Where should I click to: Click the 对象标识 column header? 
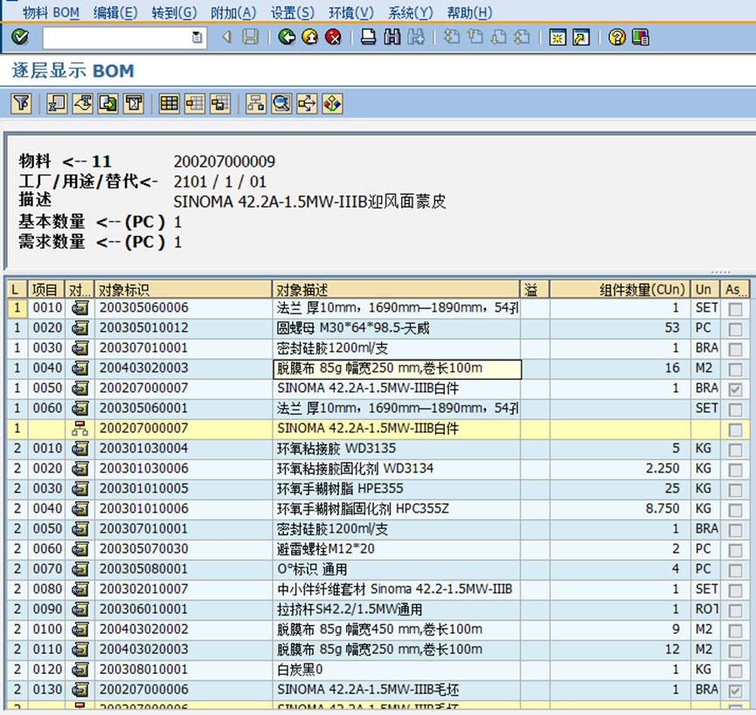tap(184, 289)
